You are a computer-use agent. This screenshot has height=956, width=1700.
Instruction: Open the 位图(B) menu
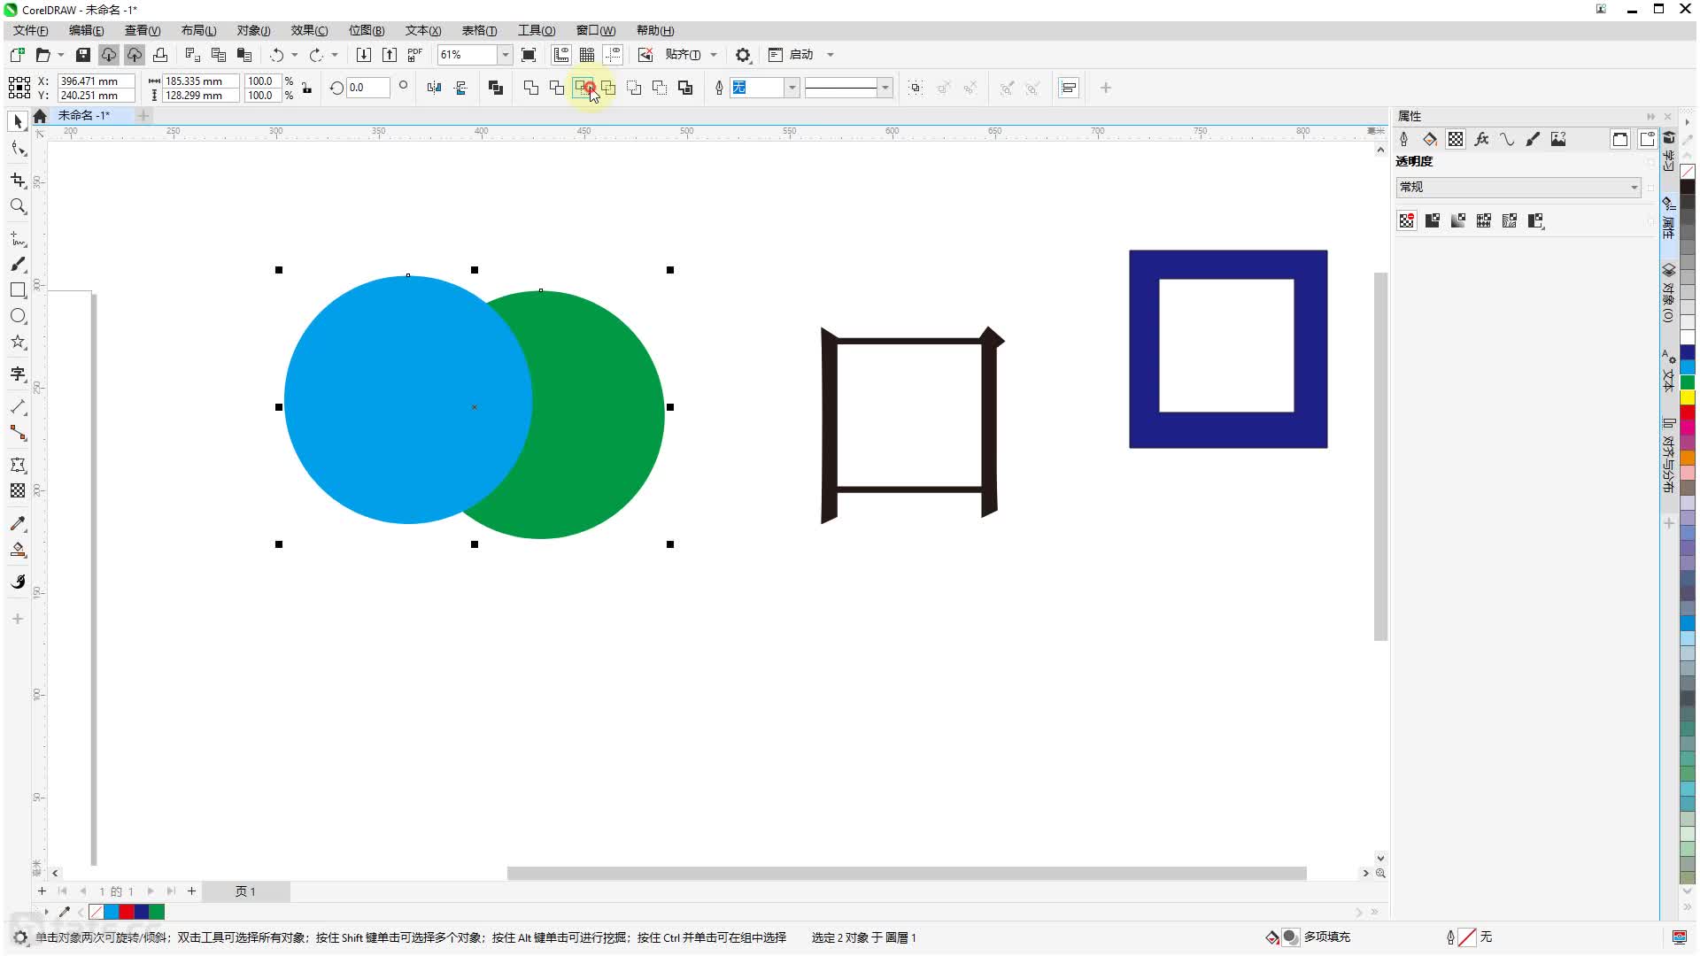[366, 30]
